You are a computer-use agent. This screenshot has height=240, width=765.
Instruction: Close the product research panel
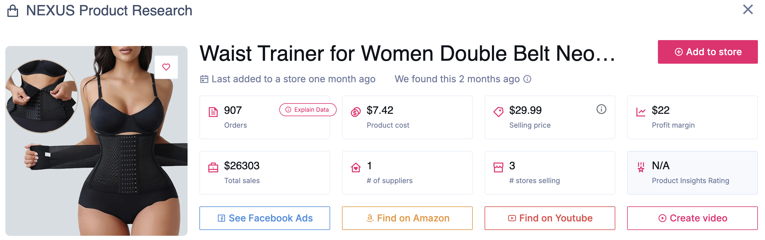click(x=748, y=9)
